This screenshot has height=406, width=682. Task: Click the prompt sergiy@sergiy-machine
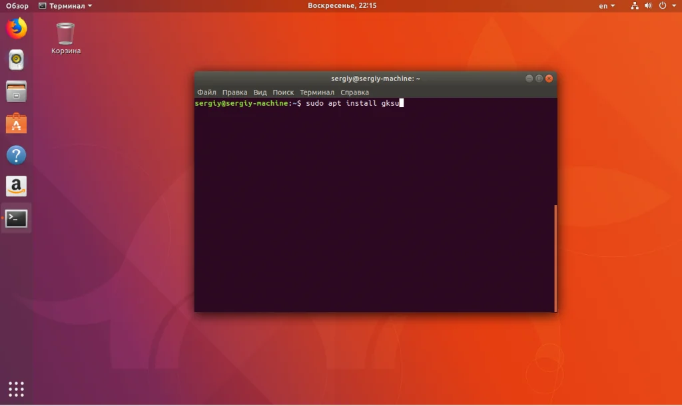[241, 103]
